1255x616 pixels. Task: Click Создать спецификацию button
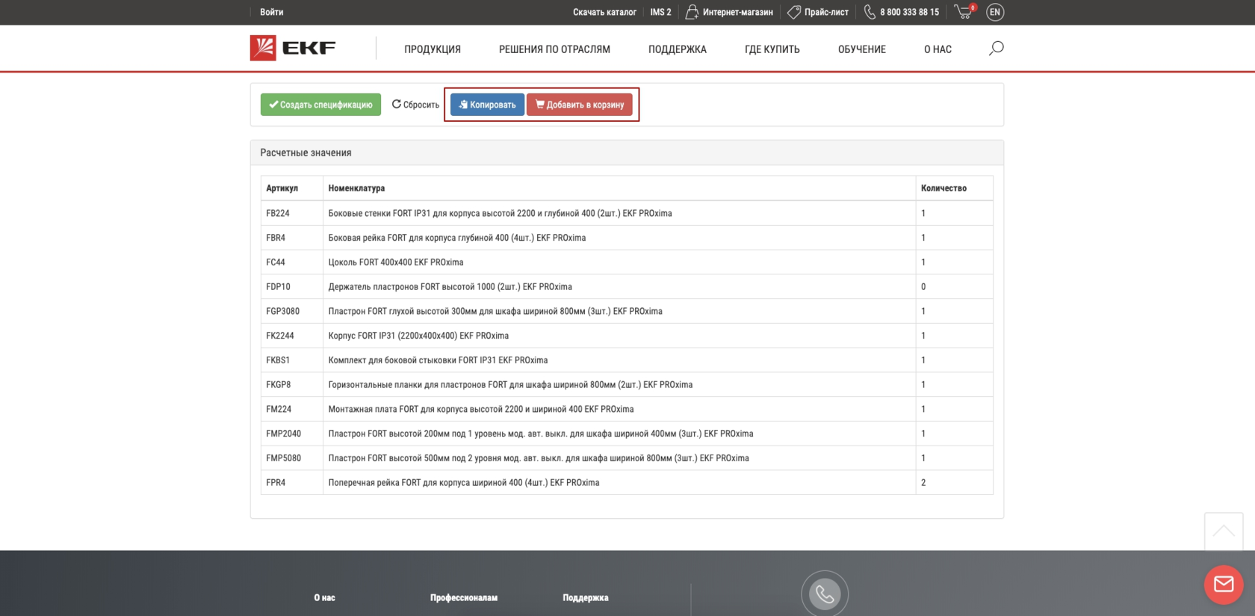(320, 105)
